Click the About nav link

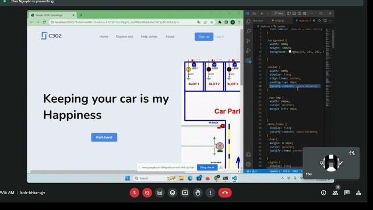[x=170, y=36]
